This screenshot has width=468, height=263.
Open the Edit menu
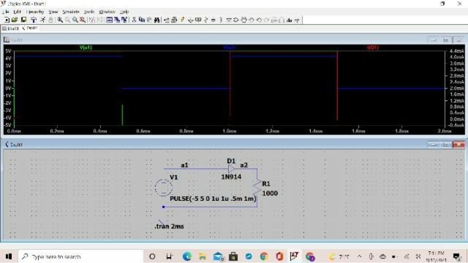(17, 12)
